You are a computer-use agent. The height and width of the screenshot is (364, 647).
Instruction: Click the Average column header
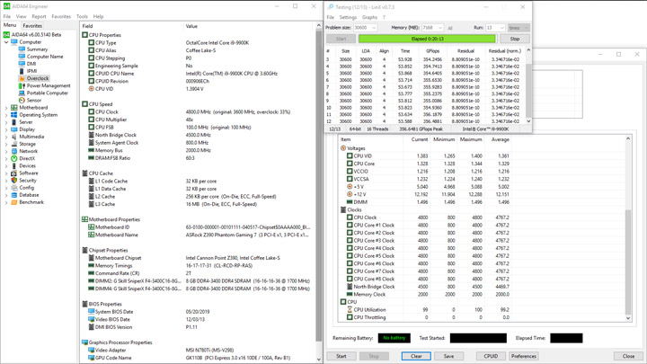coord(500,139)
